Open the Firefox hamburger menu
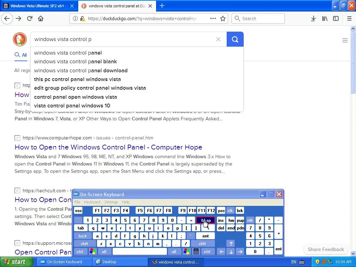 coord(349,18)
